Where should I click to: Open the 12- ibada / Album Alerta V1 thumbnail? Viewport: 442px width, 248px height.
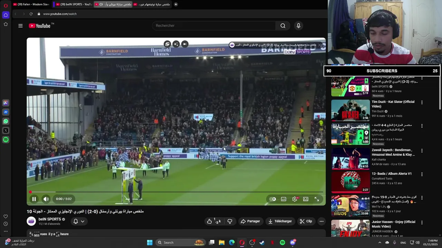[x=350, y=182]
